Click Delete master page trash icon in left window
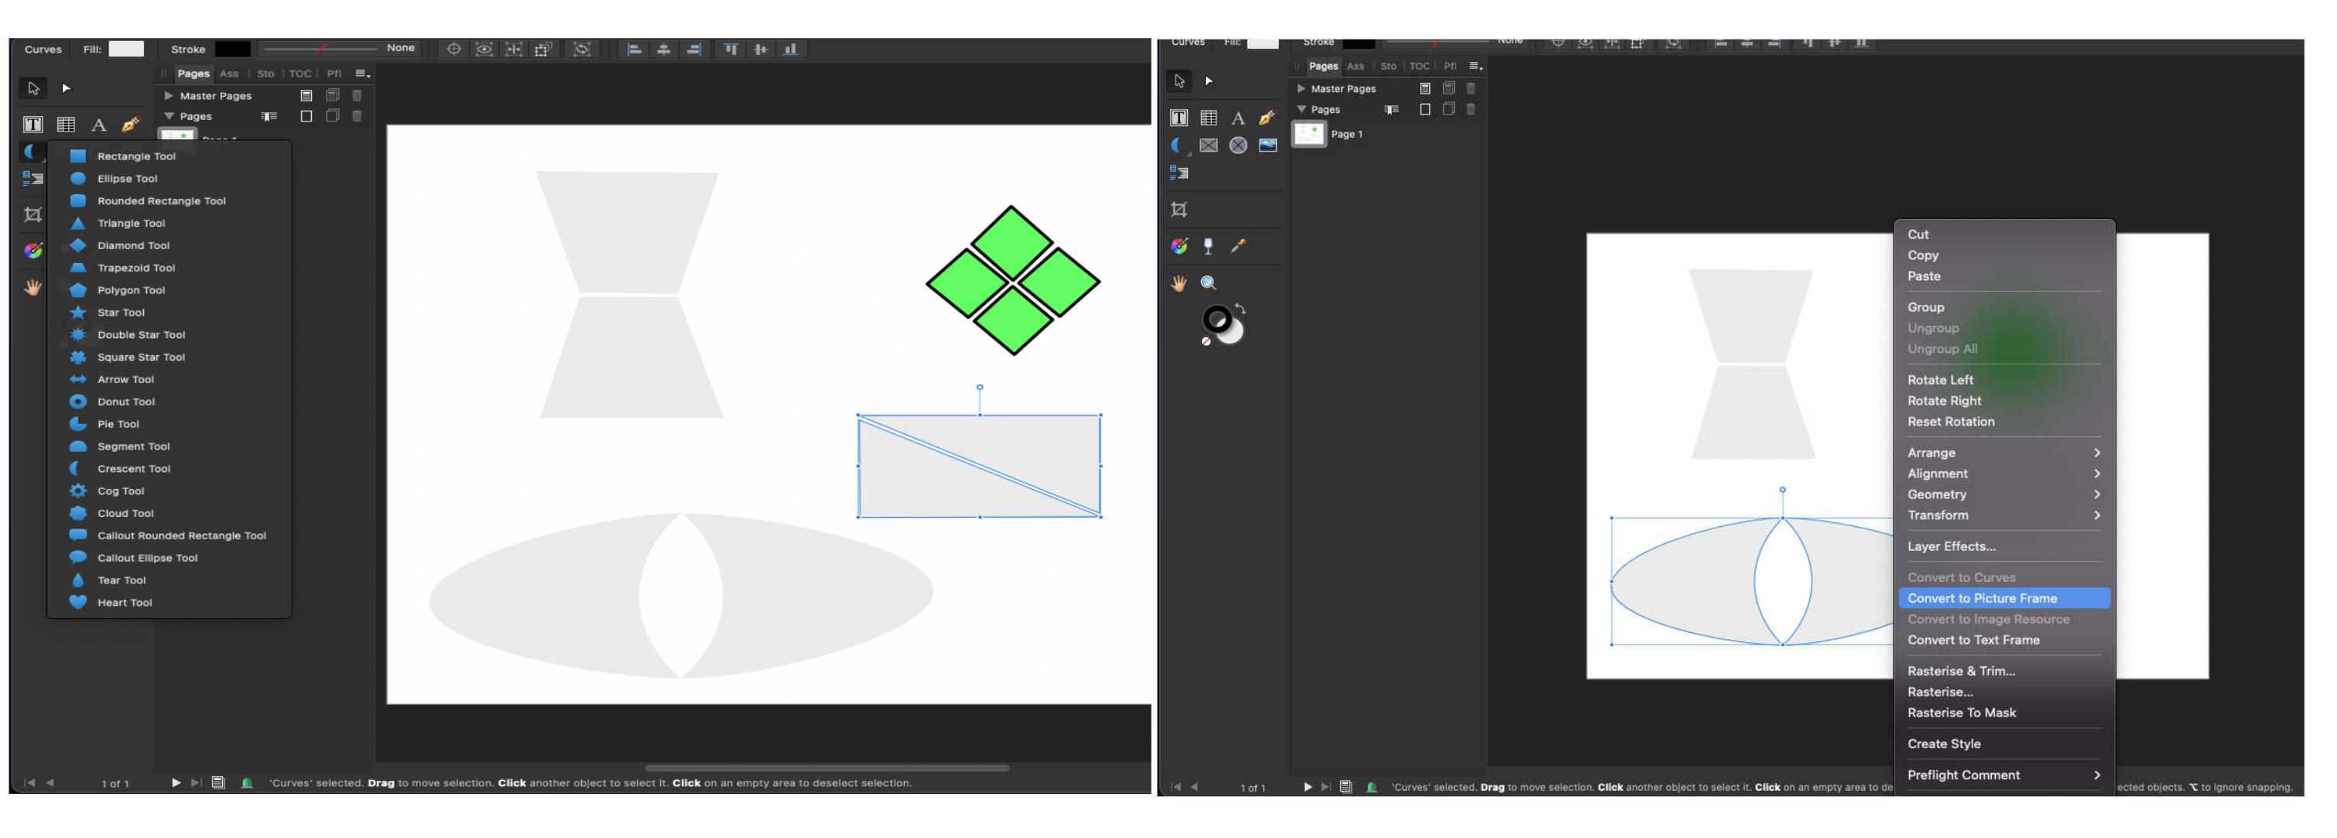The image size is (2337, 838). click(x=357, y=95)
